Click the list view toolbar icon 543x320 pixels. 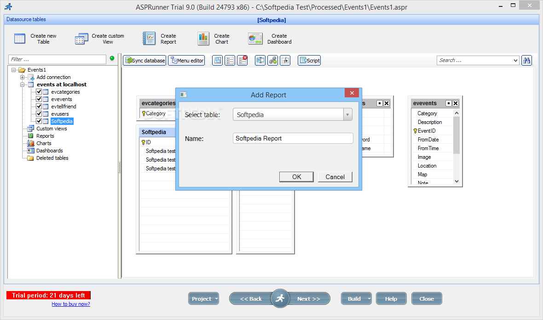pyautogui.click(x=230, y=61)
